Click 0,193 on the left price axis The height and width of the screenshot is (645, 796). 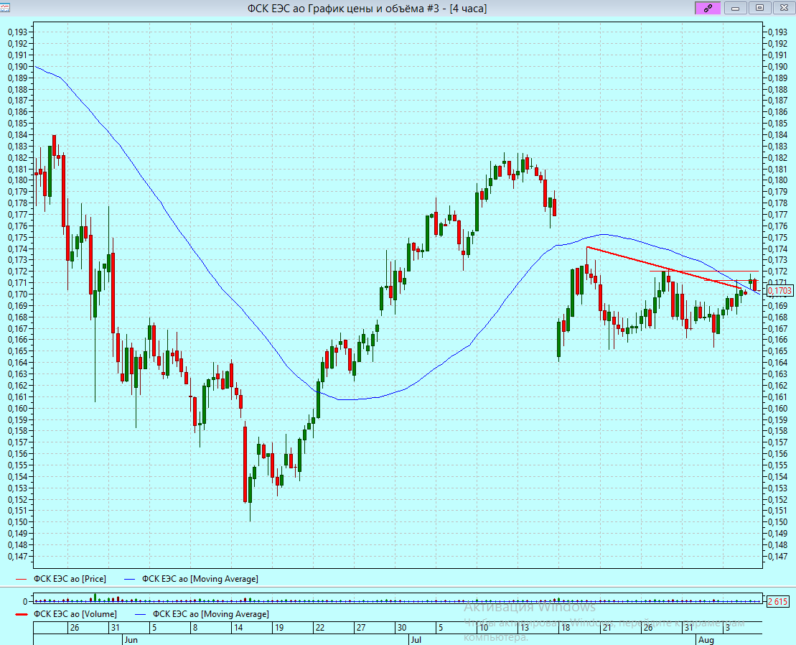(x=17, y=32)
